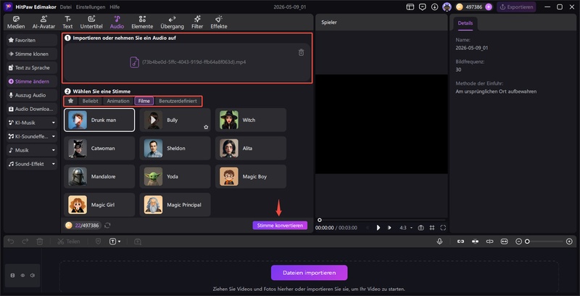Open the Filter panel
Image resolution: width=580 pixels, height=296 pixels.
(197, 22)
